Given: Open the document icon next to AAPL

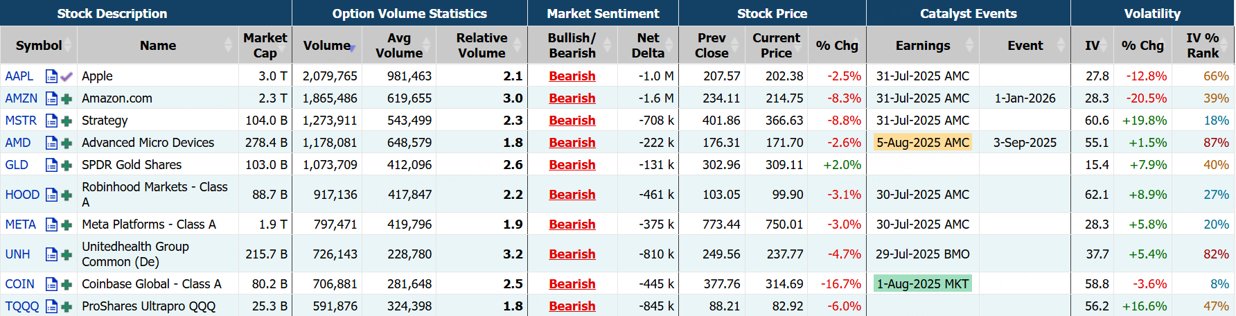Looking at the screenshot, I should click(x=51, y=76).
